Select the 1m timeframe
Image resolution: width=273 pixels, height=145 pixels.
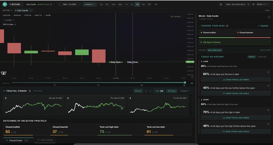(x=101, y=4)
